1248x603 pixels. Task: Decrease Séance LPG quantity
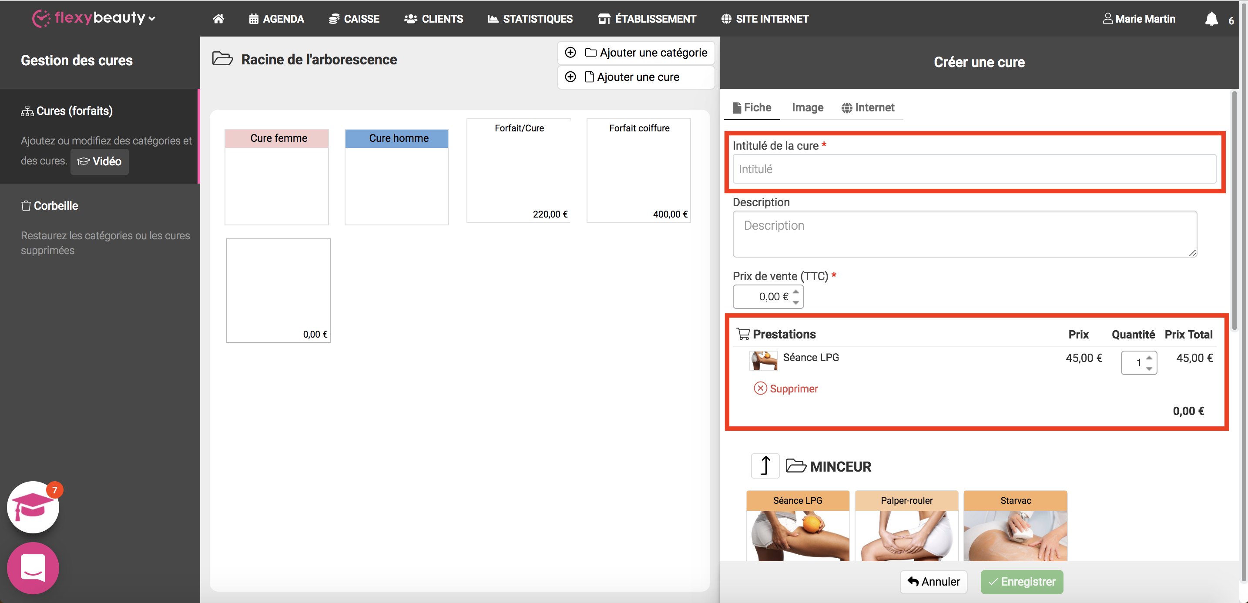1149,369
